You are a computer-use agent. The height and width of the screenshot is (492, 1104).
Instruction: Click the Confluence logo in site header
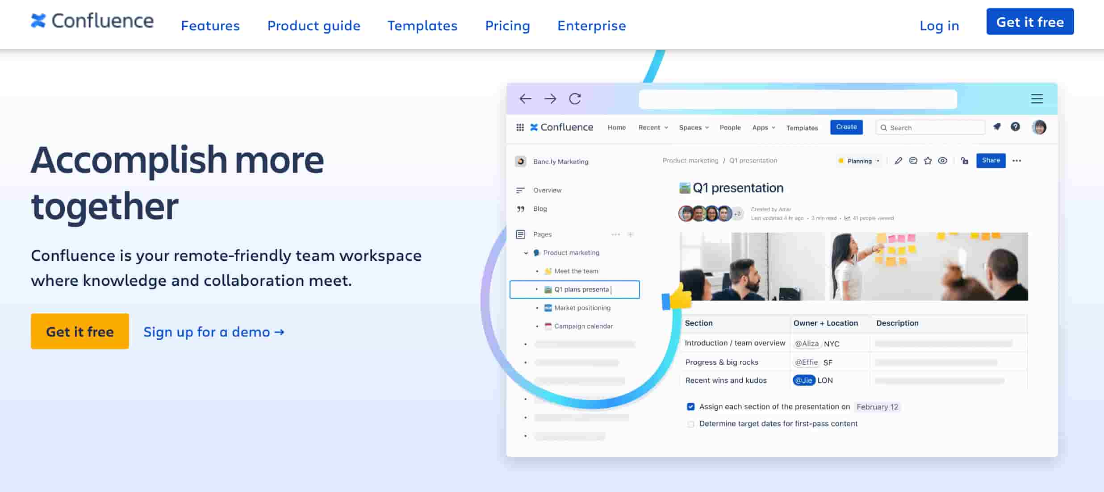[x=92, y=21]
